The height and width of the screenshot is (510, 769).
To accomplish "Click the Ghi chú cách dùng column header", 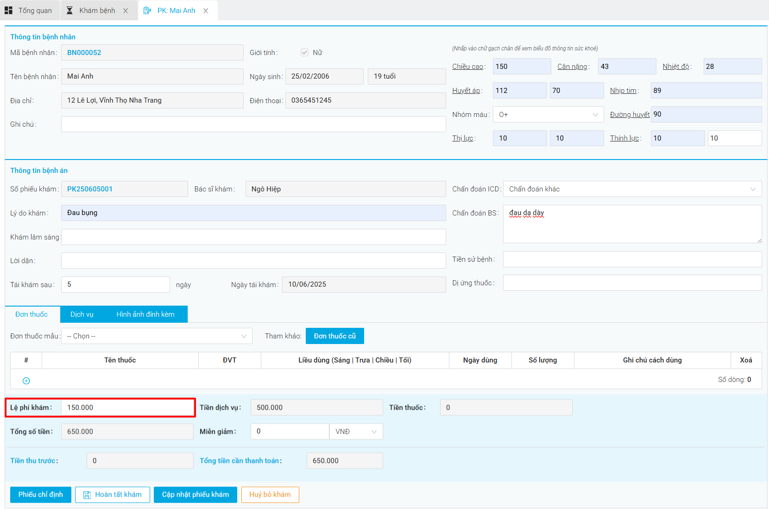I will 652,360.
